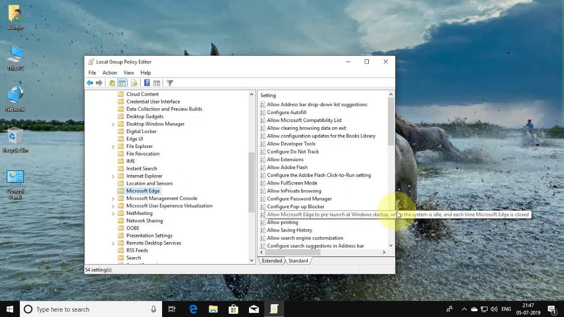
Task: Select the Credential User Interface folder
Action: pos(153,102)
